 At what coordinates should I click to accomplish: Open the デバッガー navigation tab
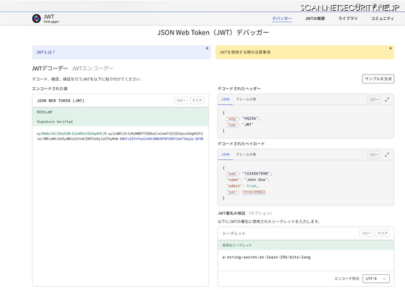(282, 19)
